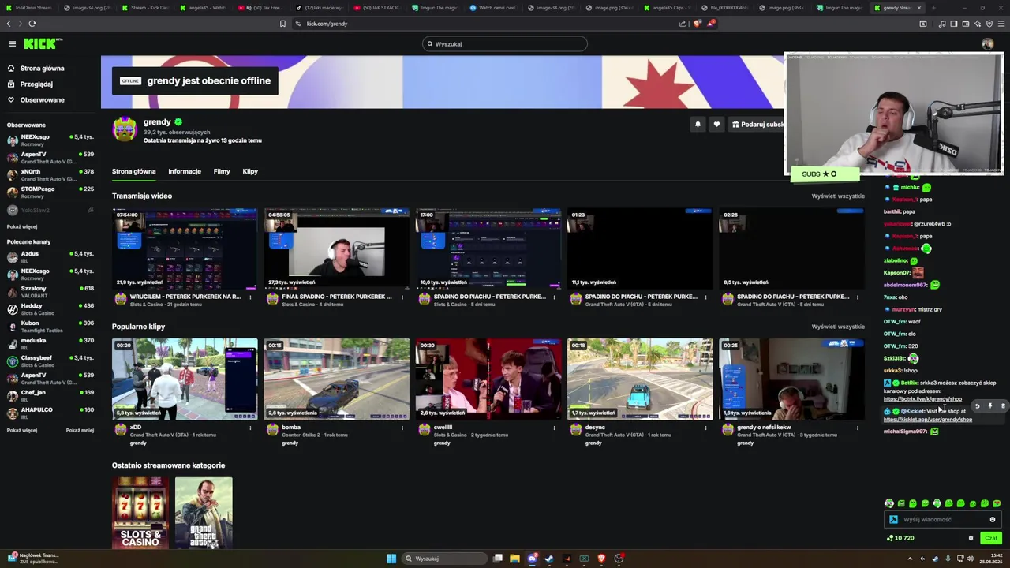Open Steam from taskbar
Viewport: 1010px width, 568px height.
click(x=549, y=559)
